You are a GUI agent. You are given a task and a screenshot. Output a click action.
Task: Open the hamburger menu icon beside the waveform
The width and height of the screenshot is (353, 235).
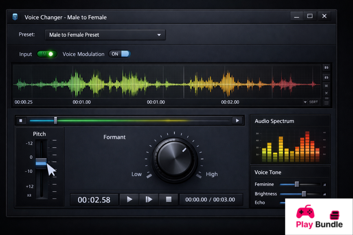coord(326,102)
